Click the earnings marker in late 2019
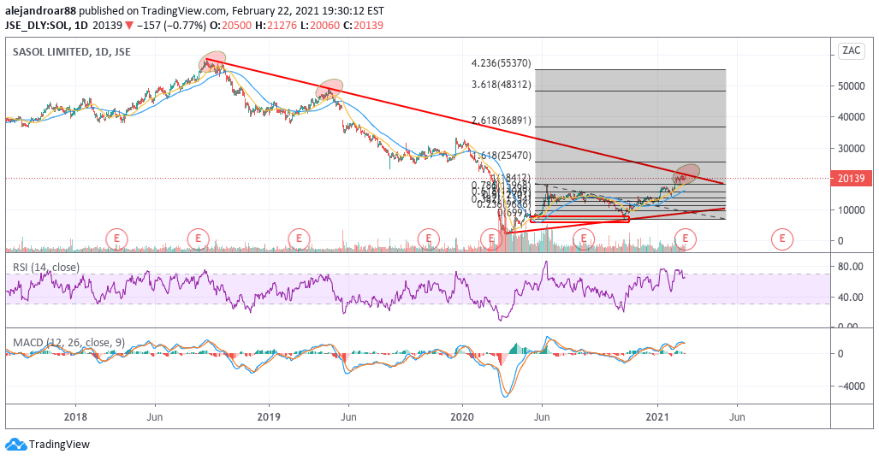This screenshot has width=879, height=460. pos(428,239)
